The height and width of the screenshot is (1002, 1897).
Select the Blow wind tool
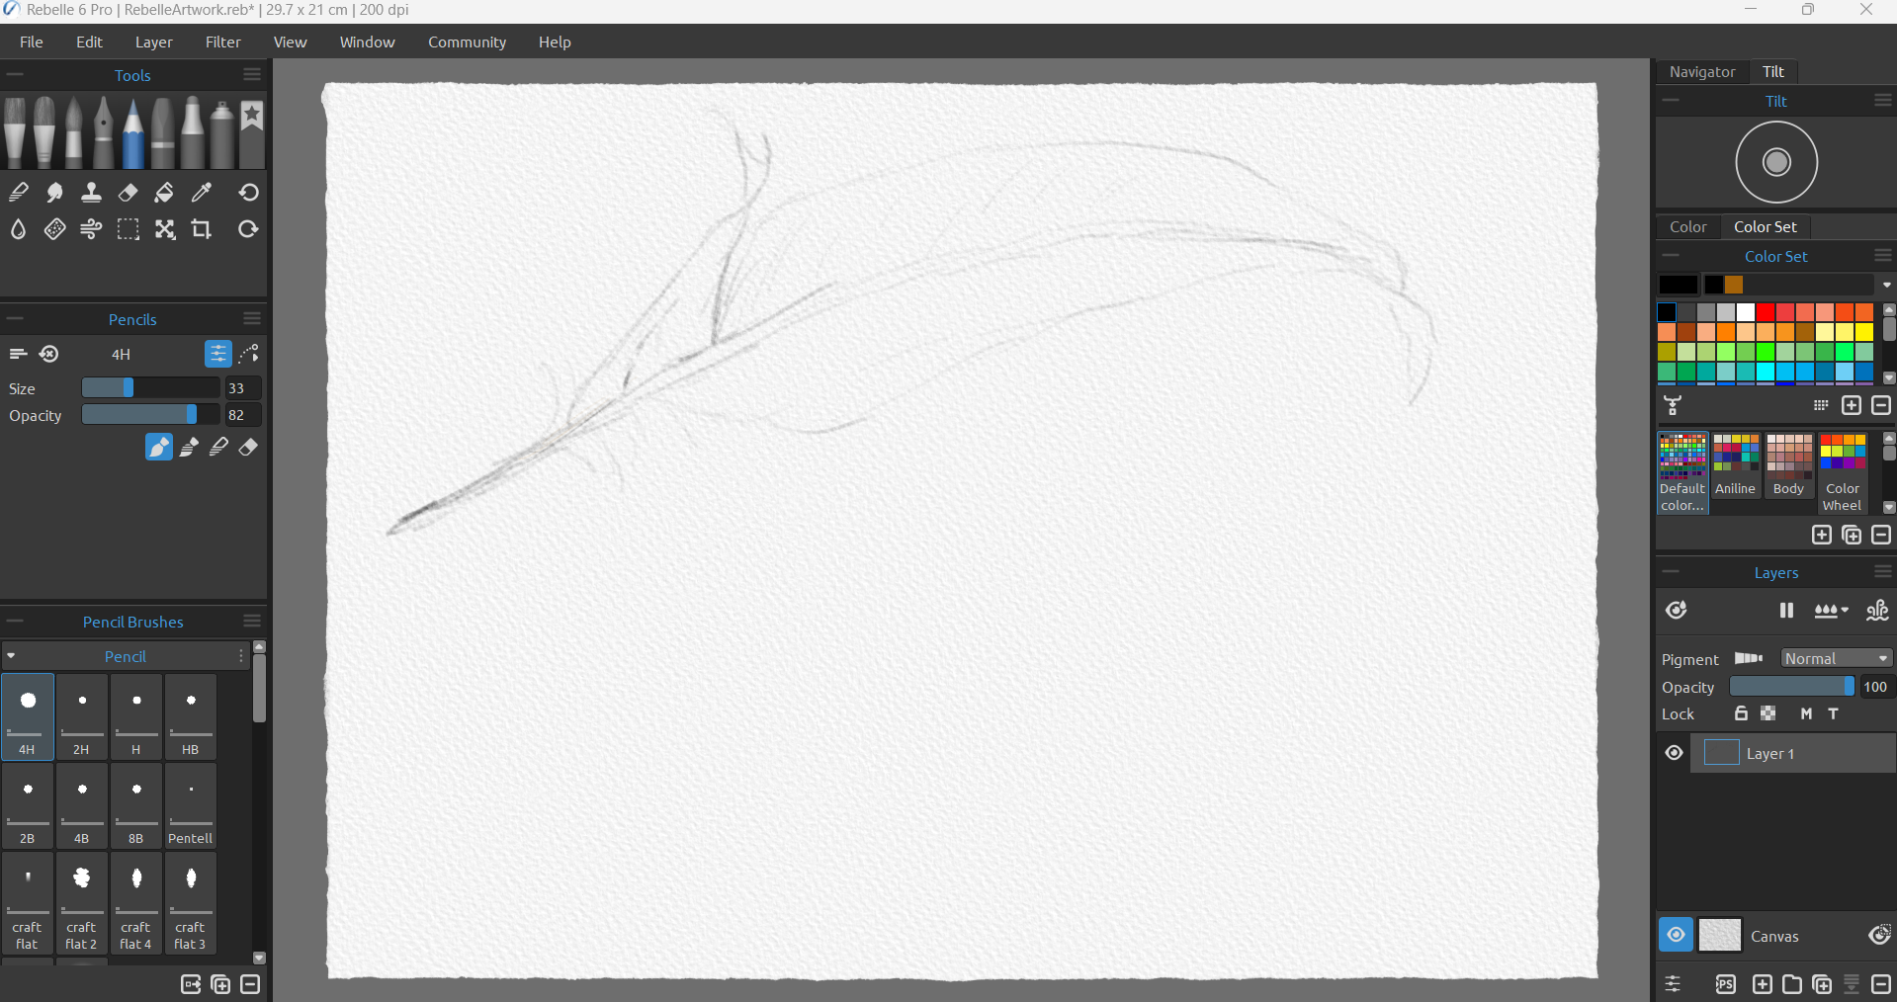pyautogui.click(x=91, y=229)
